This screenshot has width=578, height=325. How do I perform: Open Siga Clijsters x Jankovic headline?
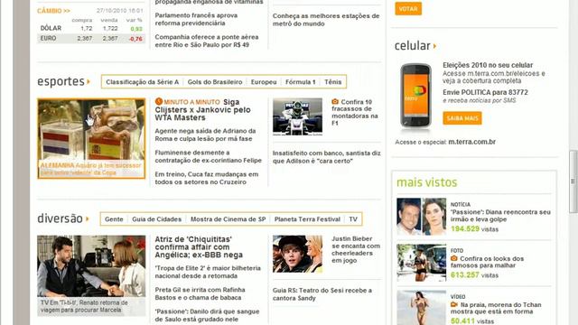202,110
